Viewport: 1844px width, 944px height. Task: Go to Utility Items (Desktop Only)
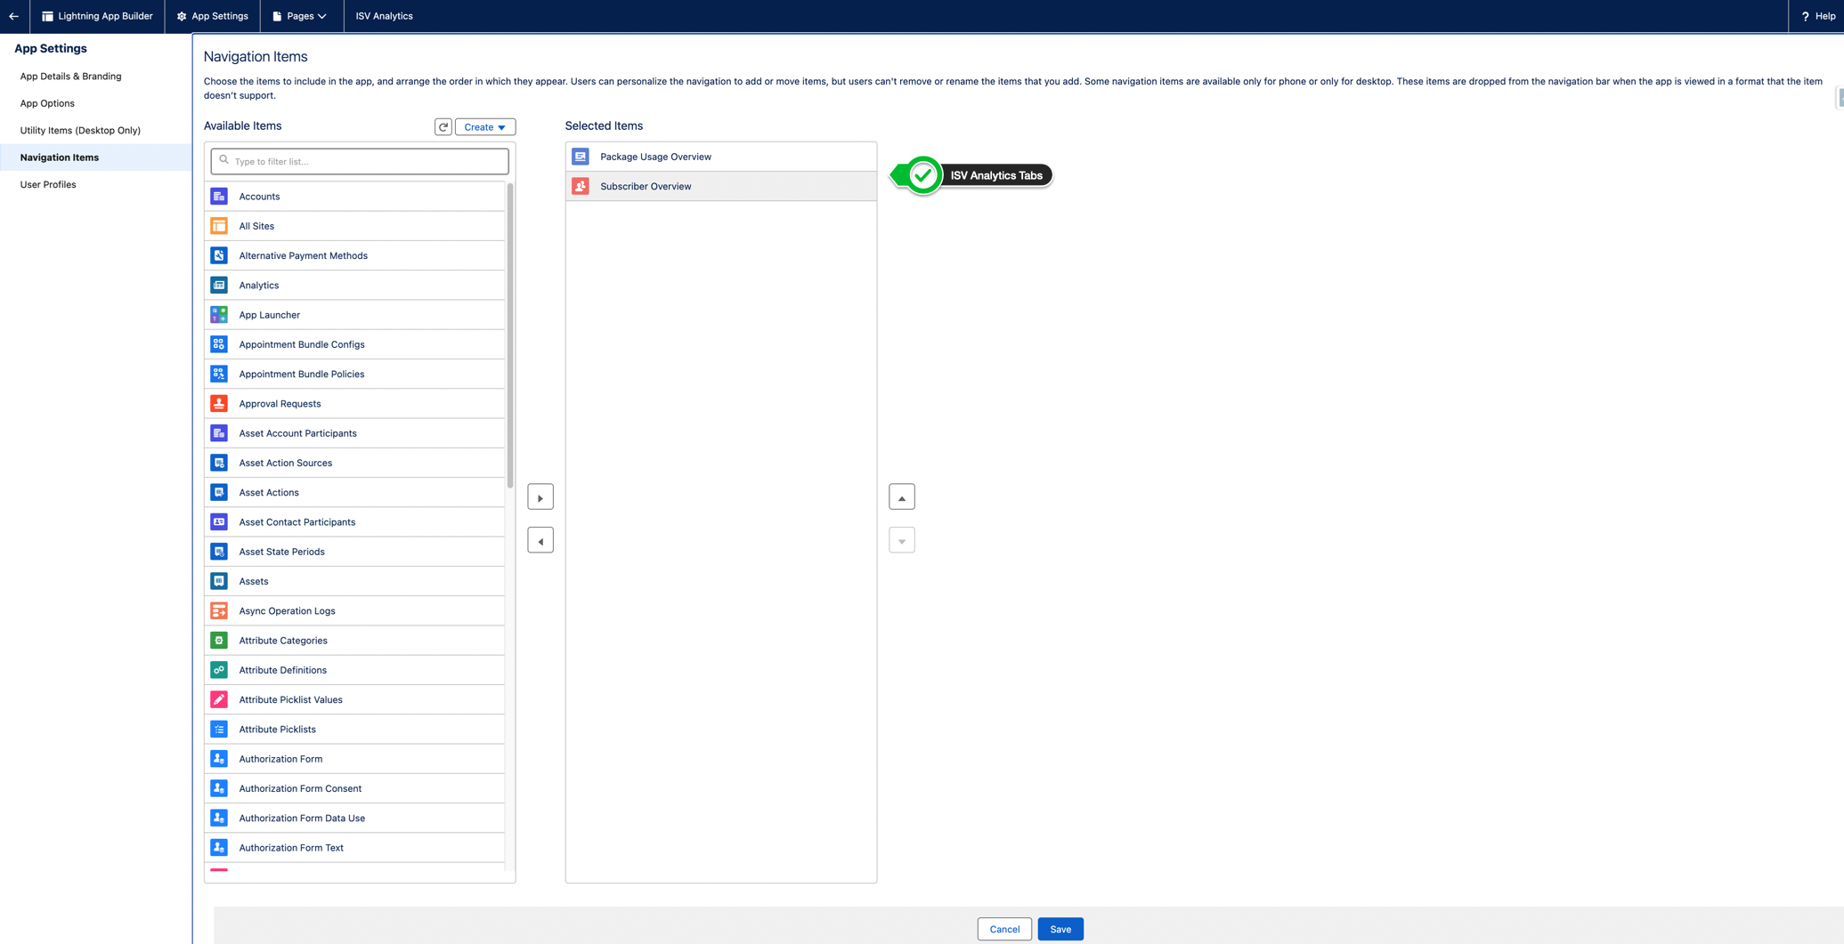(x=80, y=131)
